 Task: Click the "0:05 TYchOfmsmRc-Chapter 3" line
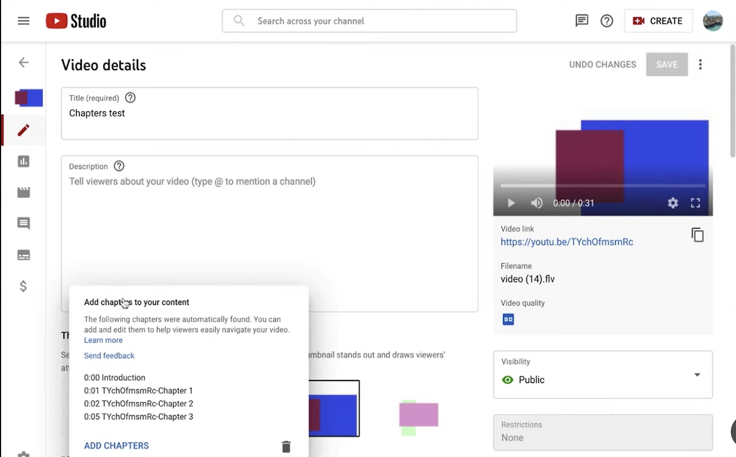139,417
